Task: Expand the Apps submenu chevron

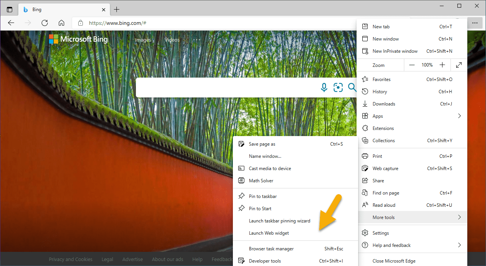Action: [x=459, y=116]
